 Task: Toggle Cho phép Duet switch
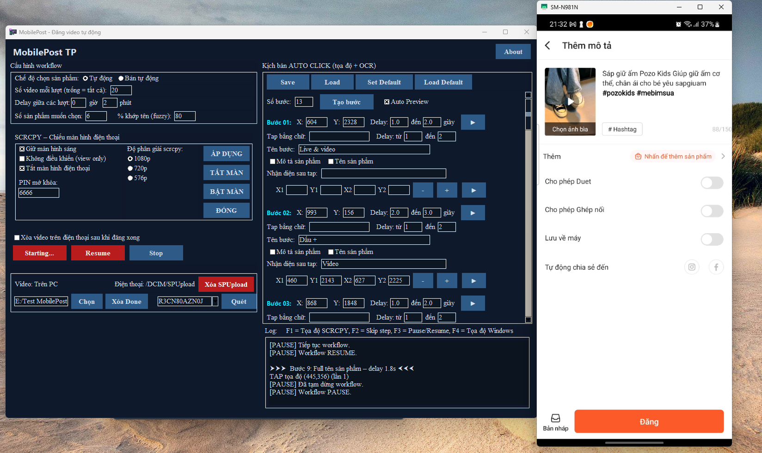tap(712, 183)
